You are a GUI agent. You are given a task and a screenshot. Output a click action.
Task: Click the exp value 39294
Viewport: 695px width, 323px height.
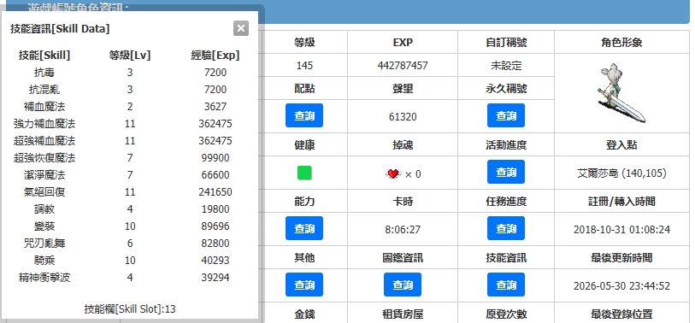click(x=215, y=278)
